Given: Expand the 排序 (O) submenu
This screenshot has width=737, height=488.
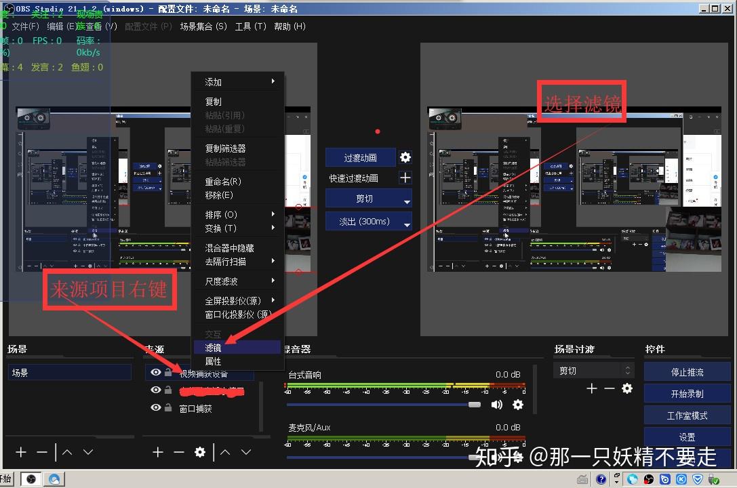Looking at the screenshot, I should tap(237, 215).
